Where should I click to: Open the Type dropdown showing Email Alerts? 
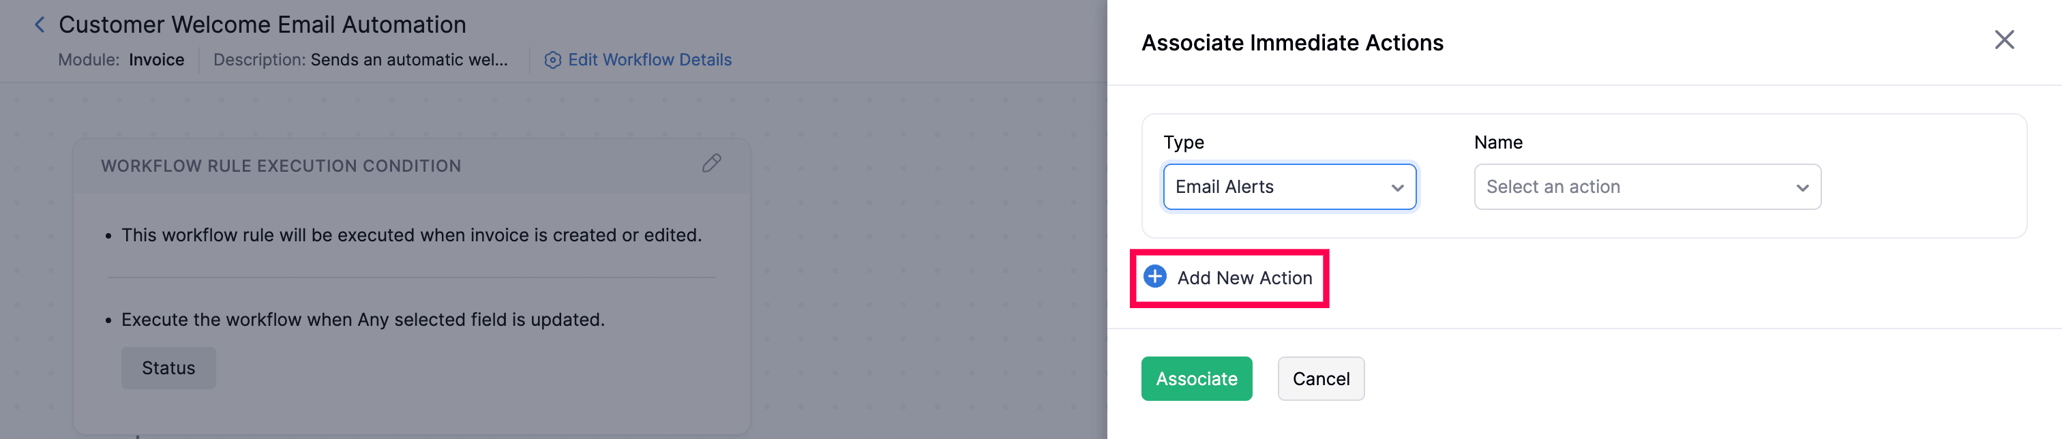[x=1289, y=186]
